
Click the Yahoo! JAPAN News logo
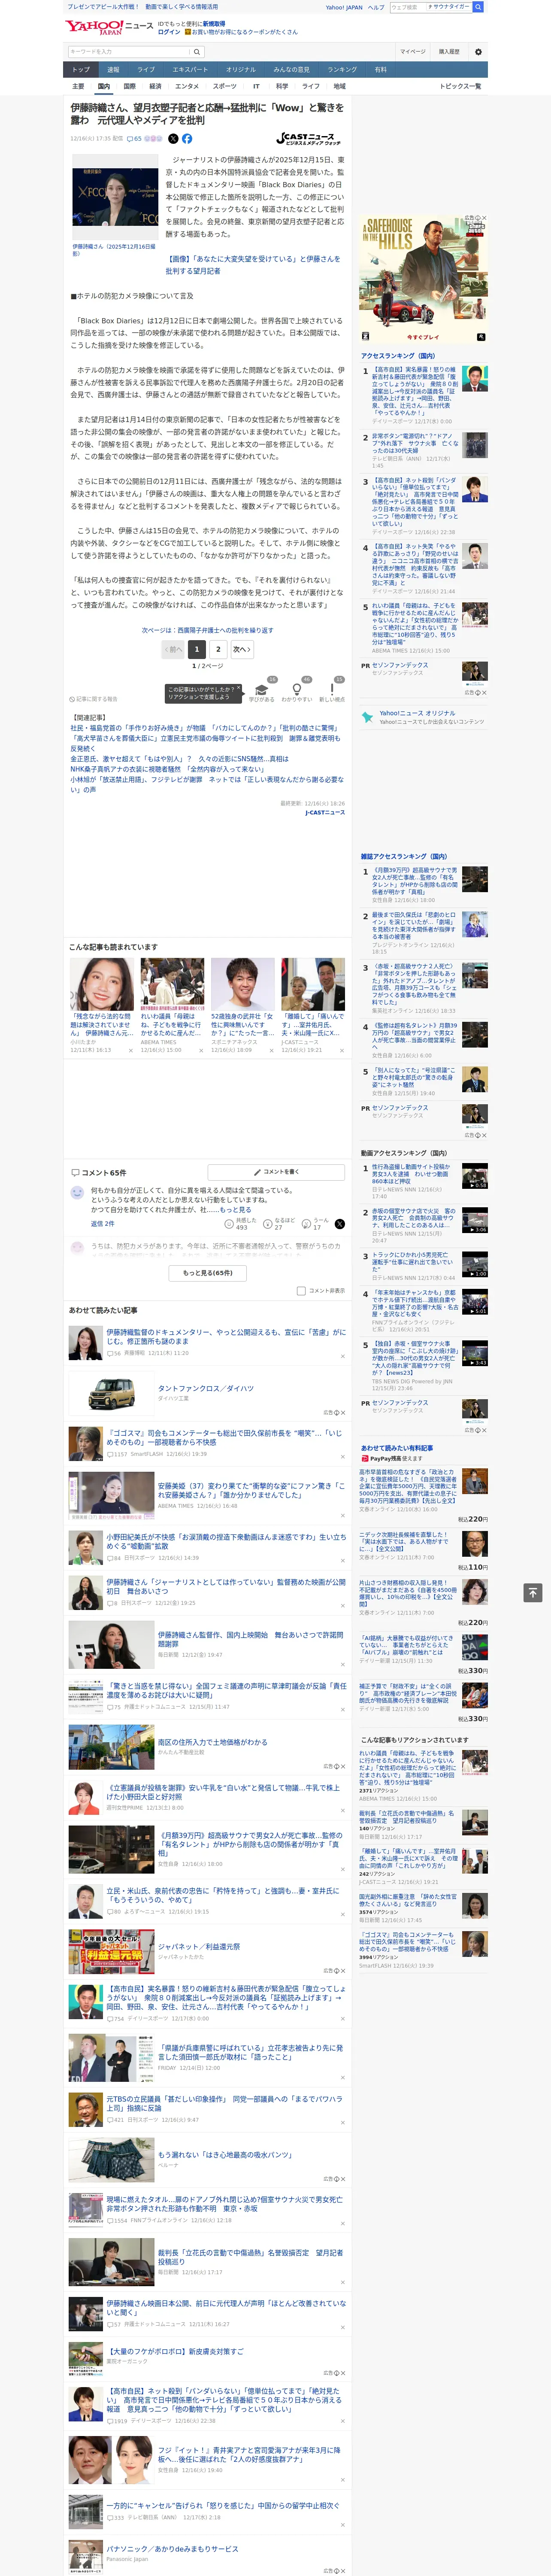tap(109, 27)
